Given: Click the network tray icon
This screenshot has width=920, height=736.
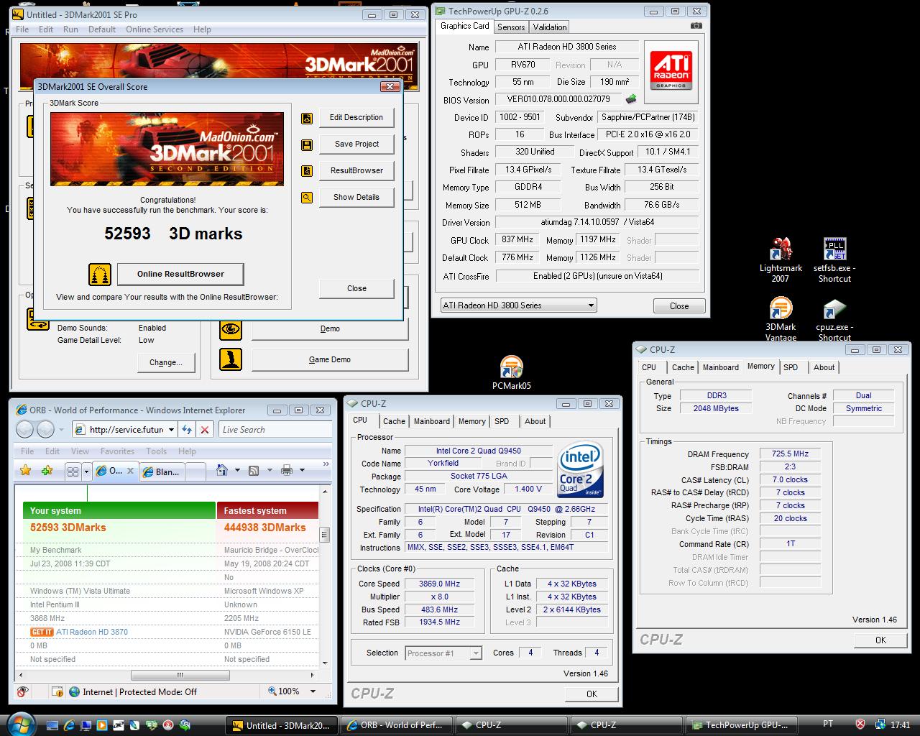Looking at the screenshot, I should tap(880, 724).
